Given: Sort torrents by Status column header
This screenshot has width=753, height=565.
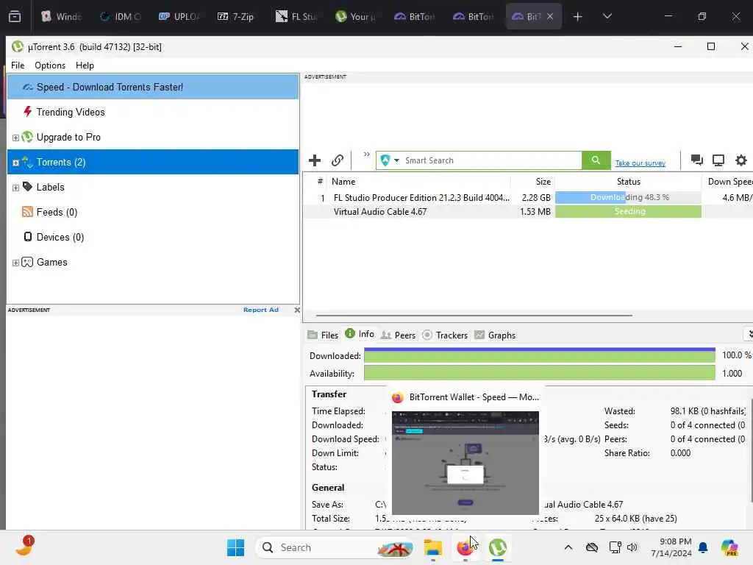Looking at the screenshot, I should pyautogui.click(x=628, y=182).
